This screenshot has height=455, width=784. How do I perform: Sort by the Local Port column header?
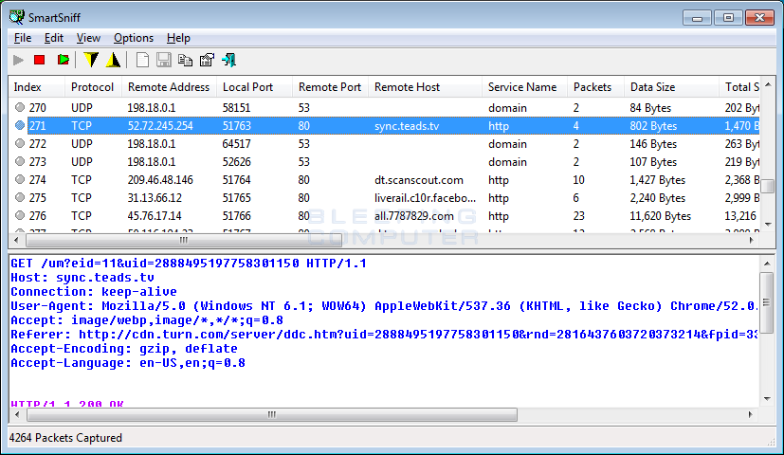254,87
